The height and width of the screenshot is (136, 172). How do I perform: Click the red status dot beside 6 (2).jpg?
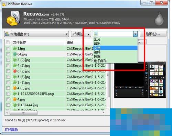click(x=15, y=71)
